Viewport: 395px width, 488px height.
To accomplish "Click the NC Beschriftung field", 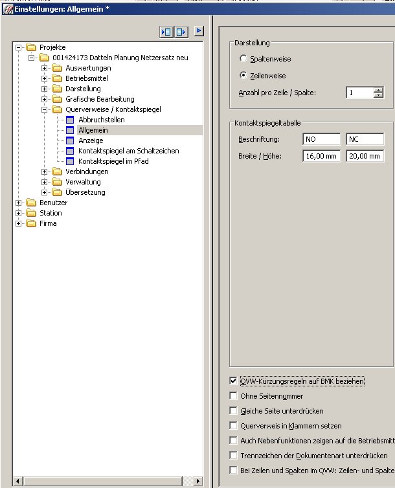I will tap(365, 139).
